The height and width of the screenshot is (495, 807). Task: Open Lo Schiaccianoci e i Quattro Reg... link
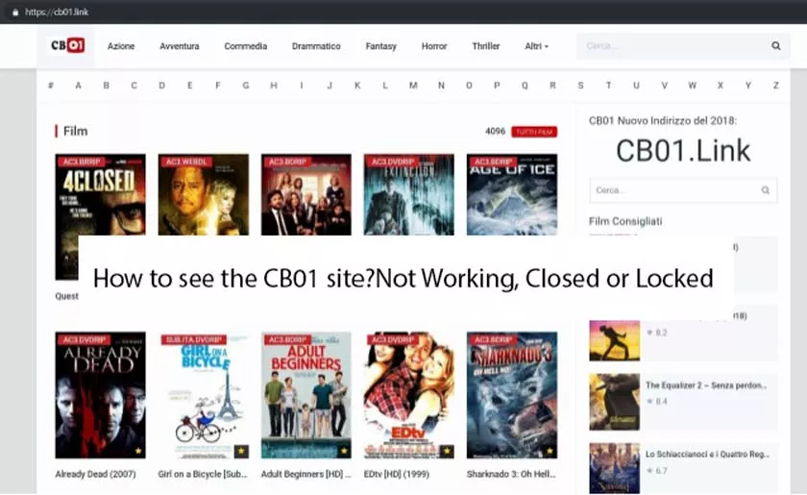coord(708,455)
